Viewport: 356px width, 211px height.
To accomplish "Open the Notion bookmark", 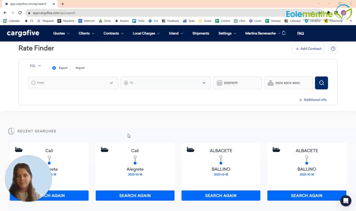I will (122, 21).
